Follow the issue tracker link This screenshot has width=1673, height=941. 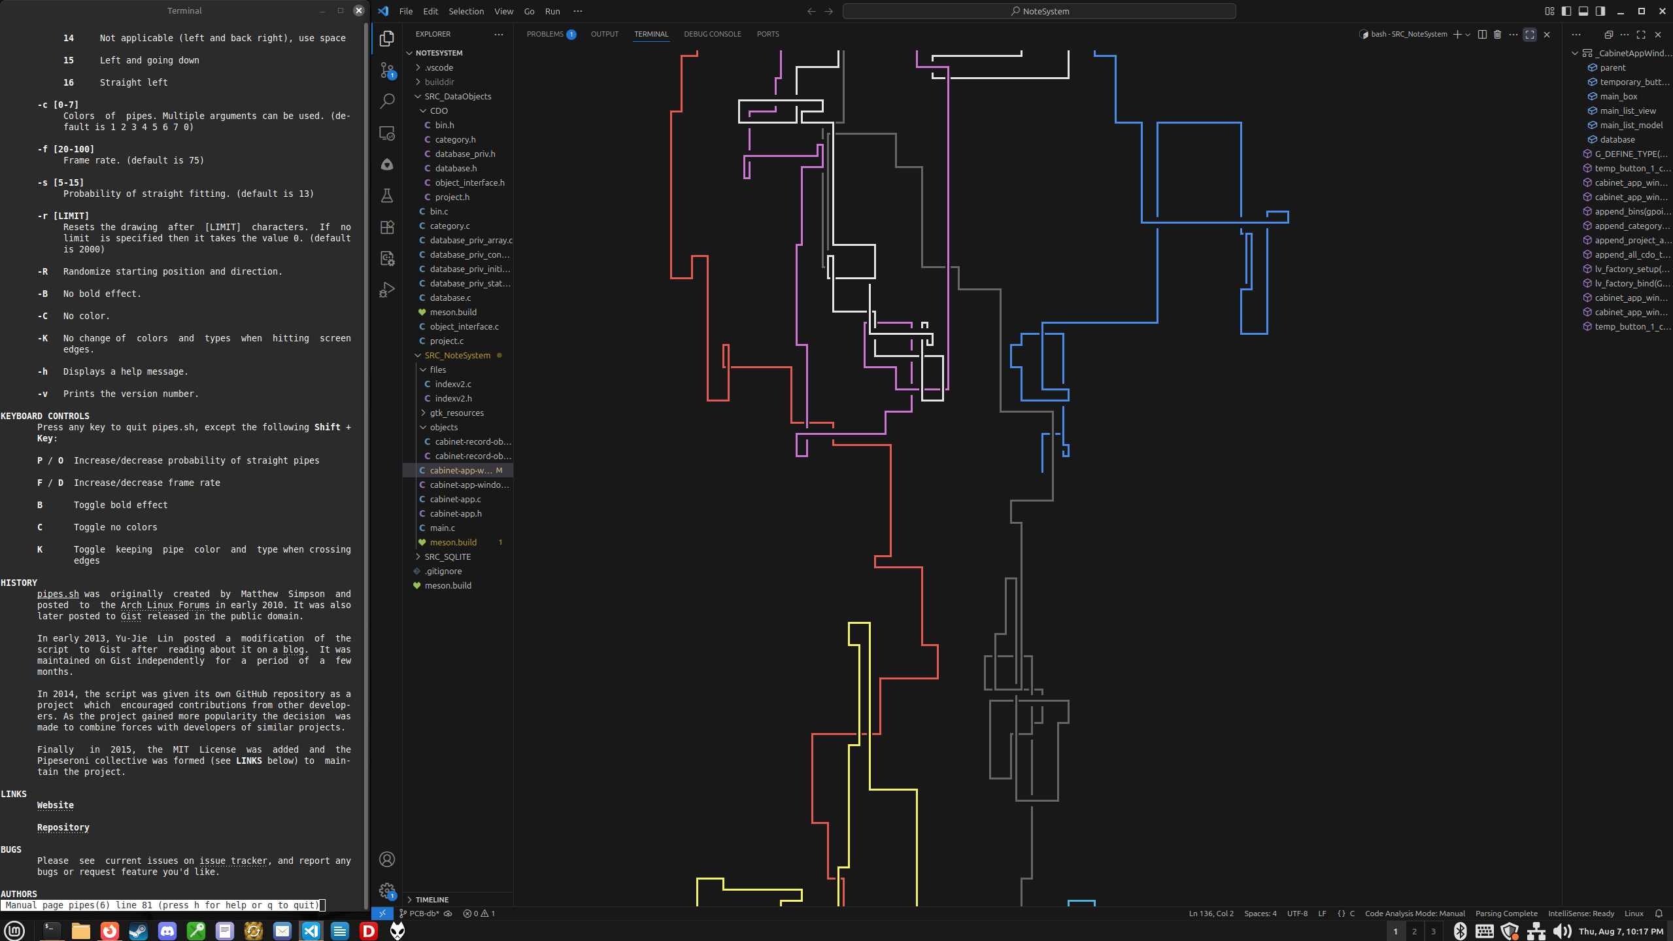click(233, 861)
